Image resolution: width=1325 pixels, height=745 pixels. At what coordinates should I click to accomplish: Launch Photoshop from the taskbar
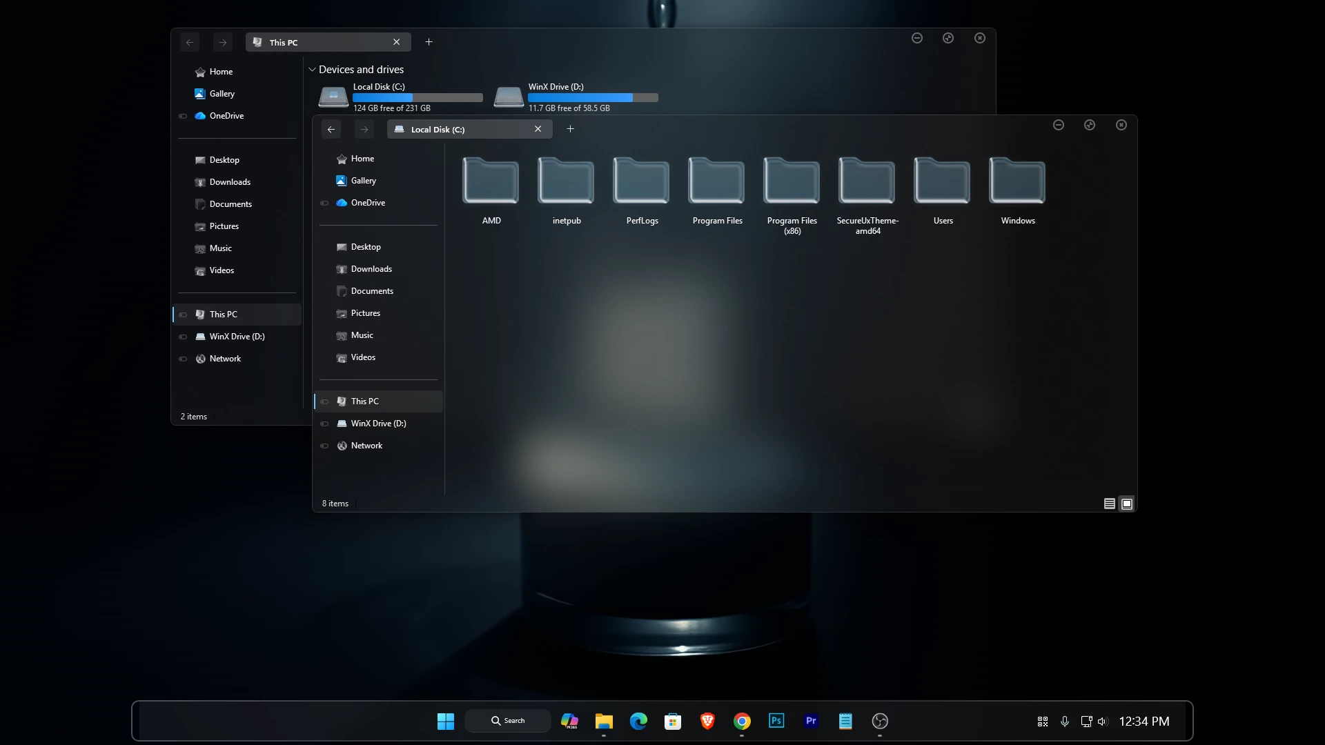coord(776,721)
